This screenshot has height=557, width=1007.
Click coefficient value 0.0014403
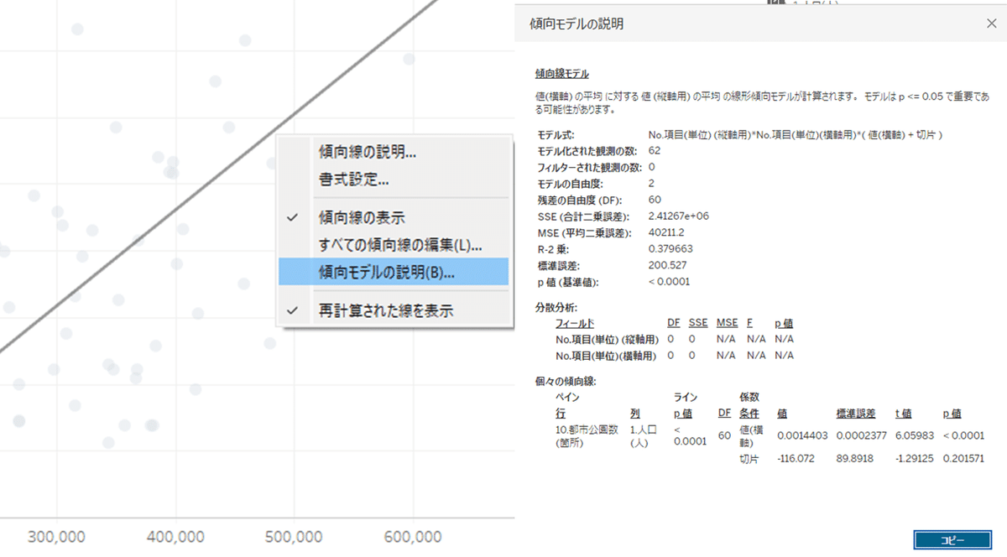[801, 436]
